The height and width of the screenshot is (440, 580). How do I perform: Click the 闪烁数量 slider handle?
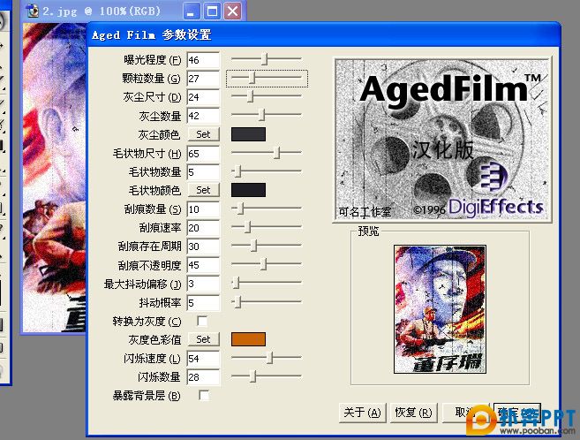(253, 376)
